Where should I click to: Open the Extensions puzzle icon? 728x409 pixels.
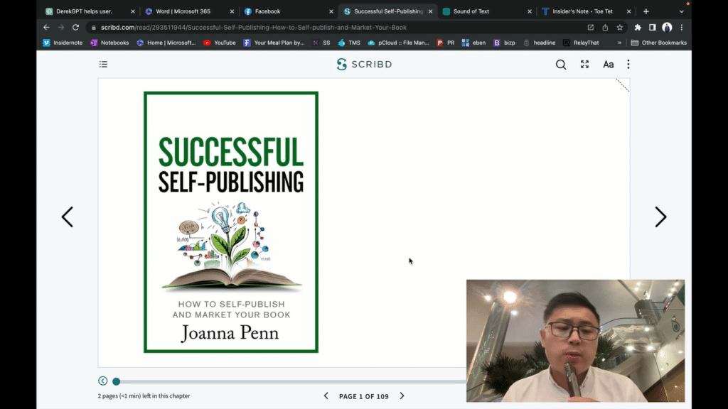638,28
